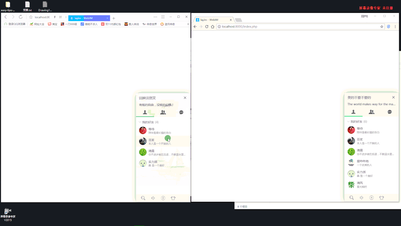Click QR grid icon in QQ browser address bar
Viewport: 401px width, 226px height.
(x=60, y=17)
